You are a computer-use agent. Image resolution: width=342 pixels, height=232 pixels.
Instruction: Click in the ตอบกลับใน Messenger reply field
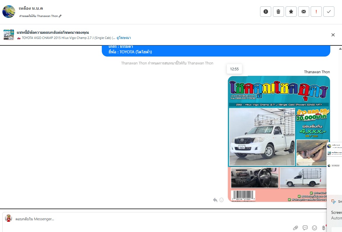click(x=146, y=219)
